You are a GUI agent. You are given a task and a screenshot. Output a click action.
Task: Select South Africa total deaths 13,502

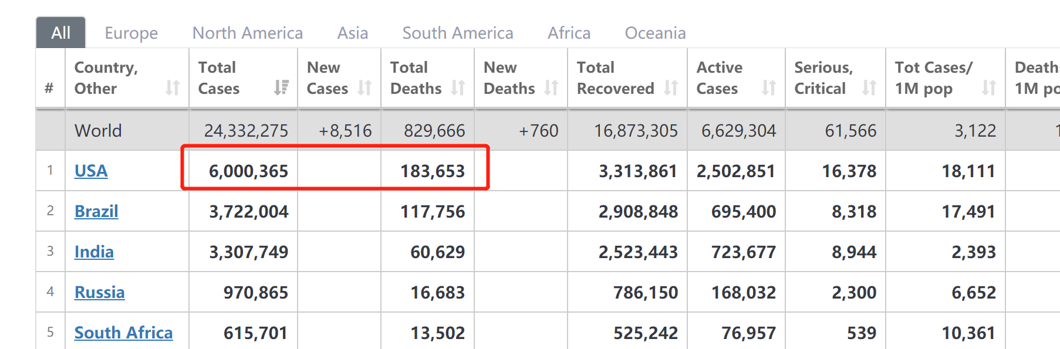click(438, 333)
